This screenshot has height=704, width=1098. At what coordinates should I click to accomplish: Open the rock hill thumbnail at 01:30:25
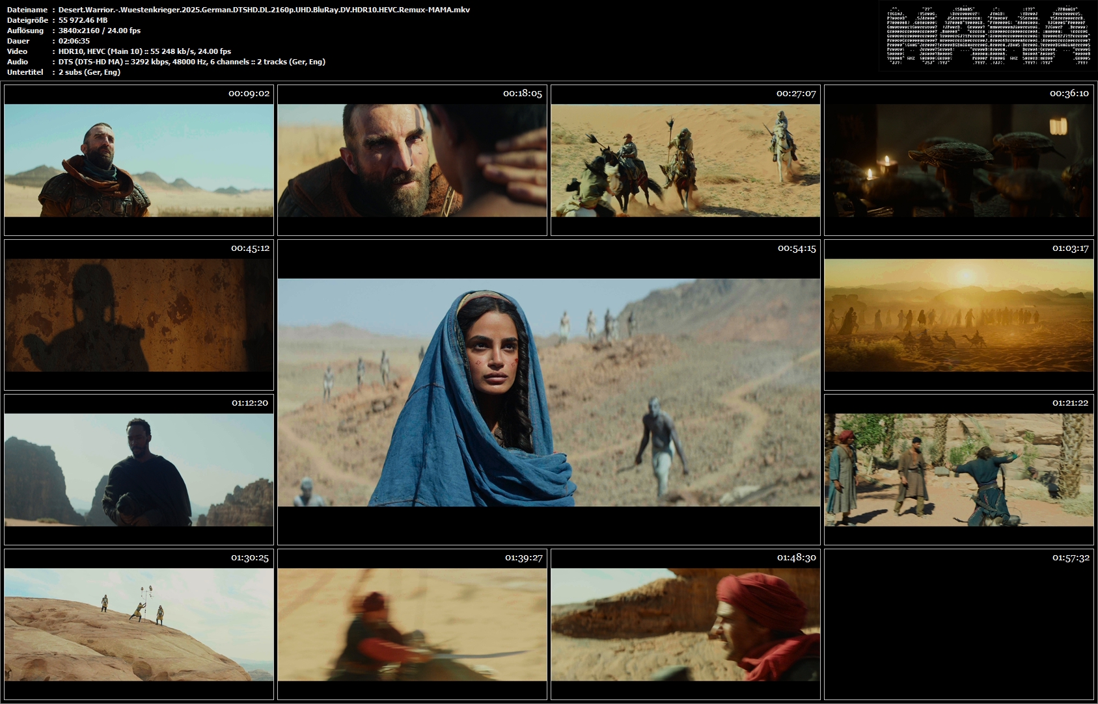(x=139, y=624)
